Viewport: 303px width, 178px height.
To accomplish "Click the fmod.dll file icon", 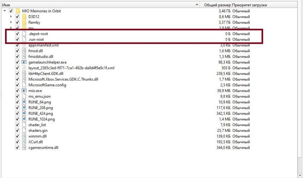I will point(24,51).
